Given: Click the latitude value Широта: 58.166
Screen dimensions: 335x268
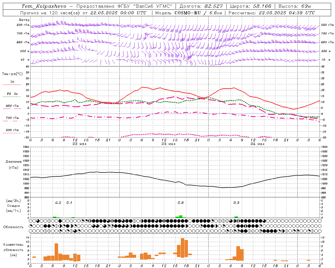Looking at the screenshot, I should (x=251, y=6).
